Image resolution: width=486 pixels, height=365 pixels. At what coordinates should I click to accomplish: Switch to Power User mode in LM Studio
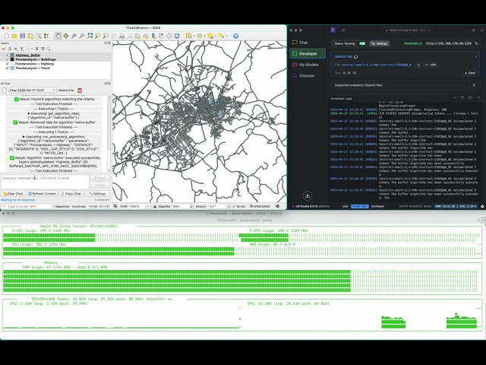(x=360, y=206)
